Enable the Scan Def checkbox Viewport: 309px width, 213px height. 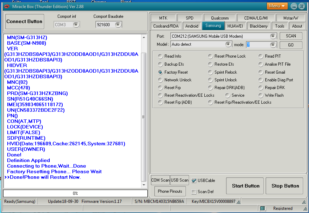click(194, 192)
